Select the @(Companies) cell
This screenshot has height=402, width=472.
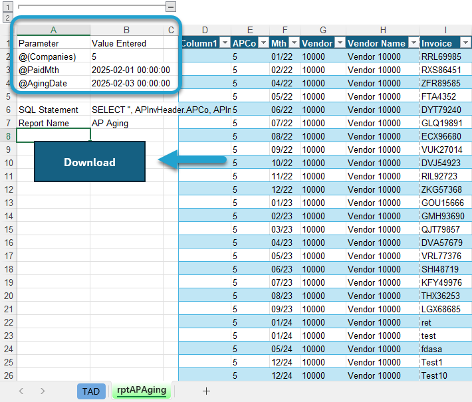pyautogui.click(x=53, y=56)
